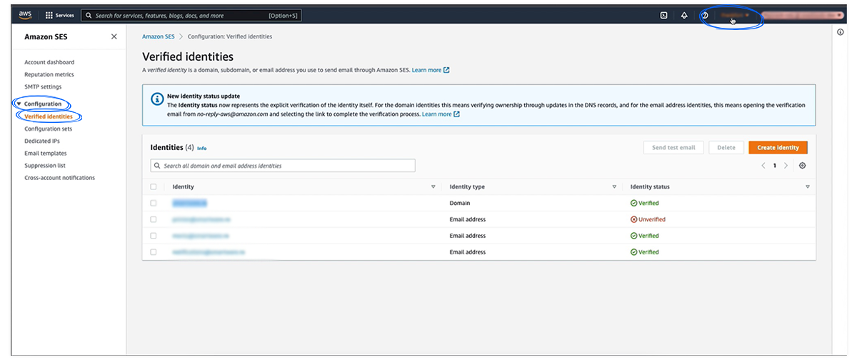
Task: Open the AWS home logo
Action: [x=25, y=14]
